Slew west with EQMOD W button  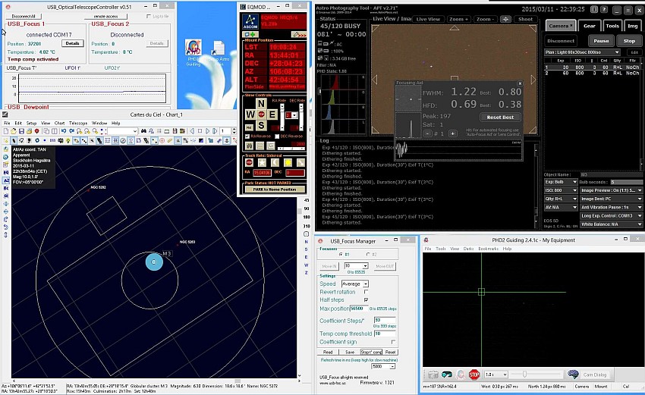click(x=250, y=114)
